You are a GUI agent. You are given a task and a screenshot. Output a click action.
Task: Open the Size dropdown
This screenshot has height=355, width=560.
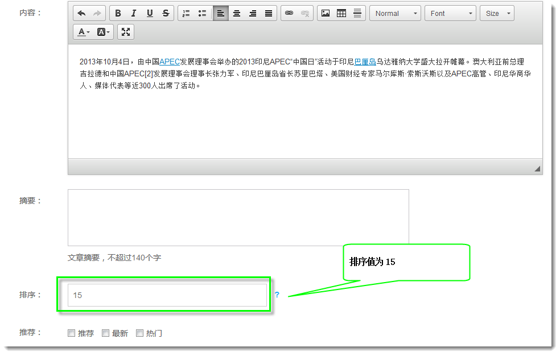click(497, 14)
